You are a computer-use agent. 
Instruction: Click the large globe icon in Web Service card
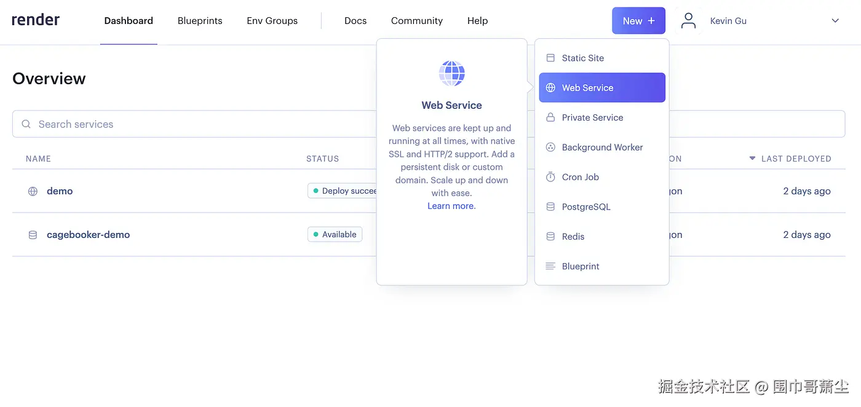[x=451, y=73]
